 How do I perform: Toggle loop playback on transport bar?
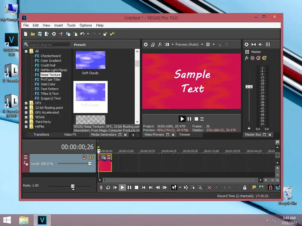click(108, 187)
